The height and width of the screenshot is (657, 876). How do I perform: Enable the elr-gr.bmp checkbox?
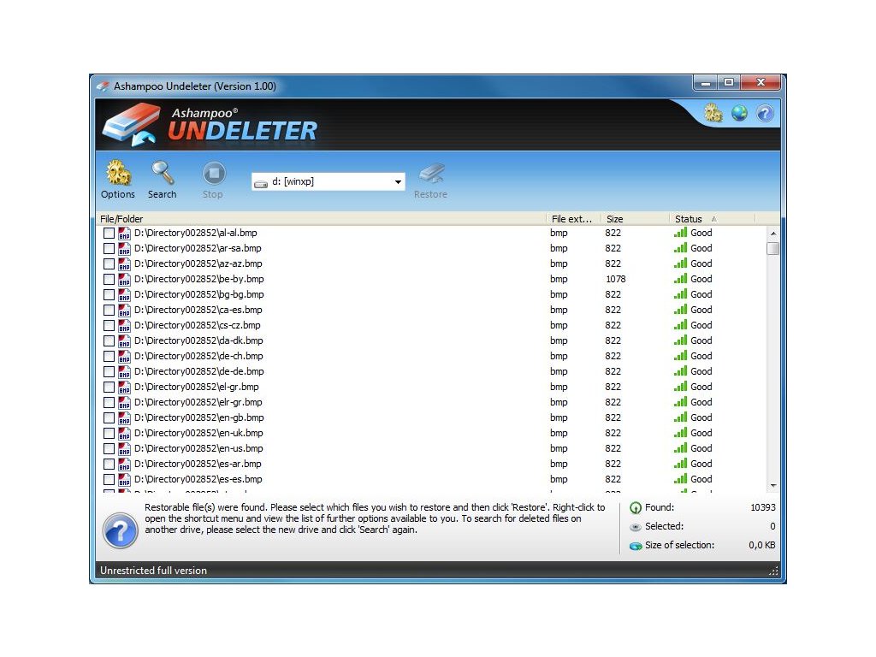(x=109, y=402)
